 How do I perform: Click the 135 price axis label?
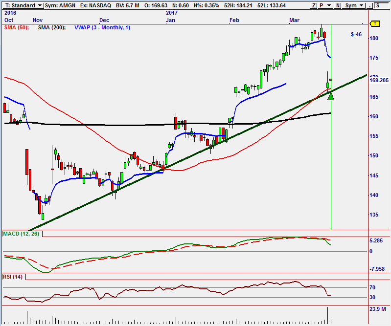tap(374, 215)
